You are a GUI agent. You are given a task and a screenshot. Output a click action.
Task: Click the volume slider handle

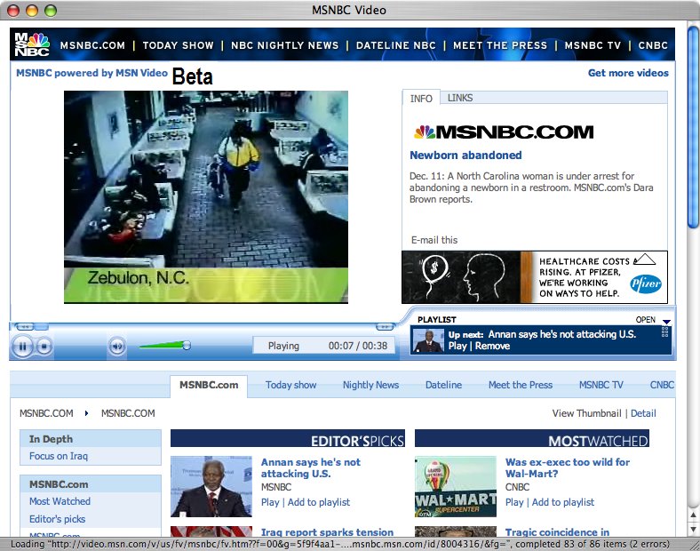[187, 345]
